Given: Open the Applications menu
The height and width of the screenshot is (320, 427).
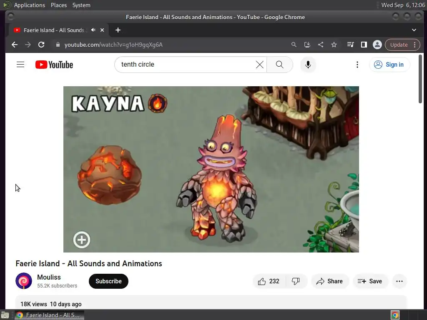Looking at the screenshot, I should click(30, 5).
